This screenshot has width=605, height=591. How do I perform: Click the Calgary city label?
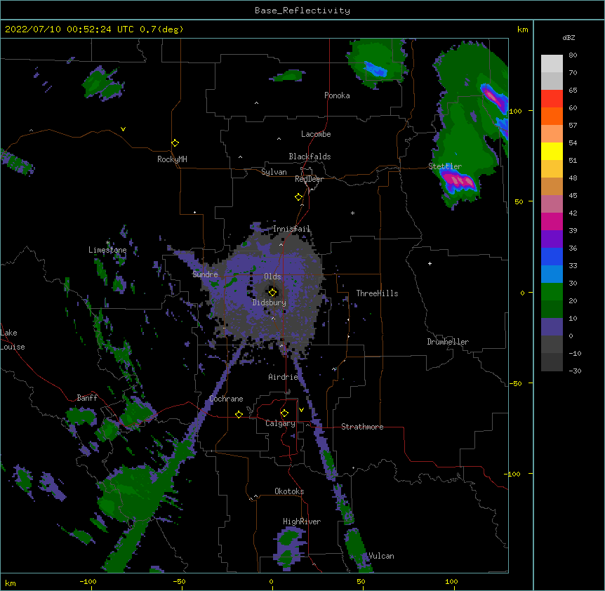(x=281, y=423)
